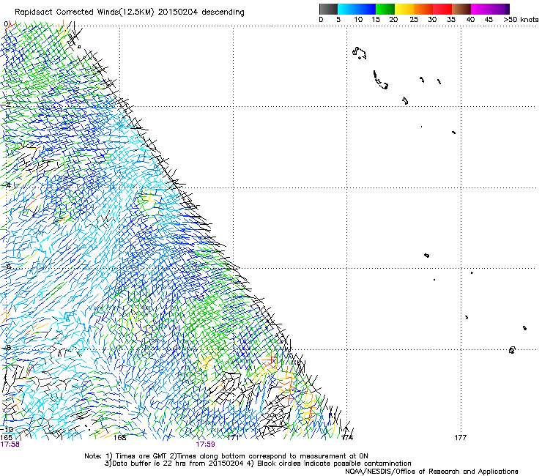Click the '-10' latitude axis label

[x=7, y=429]
